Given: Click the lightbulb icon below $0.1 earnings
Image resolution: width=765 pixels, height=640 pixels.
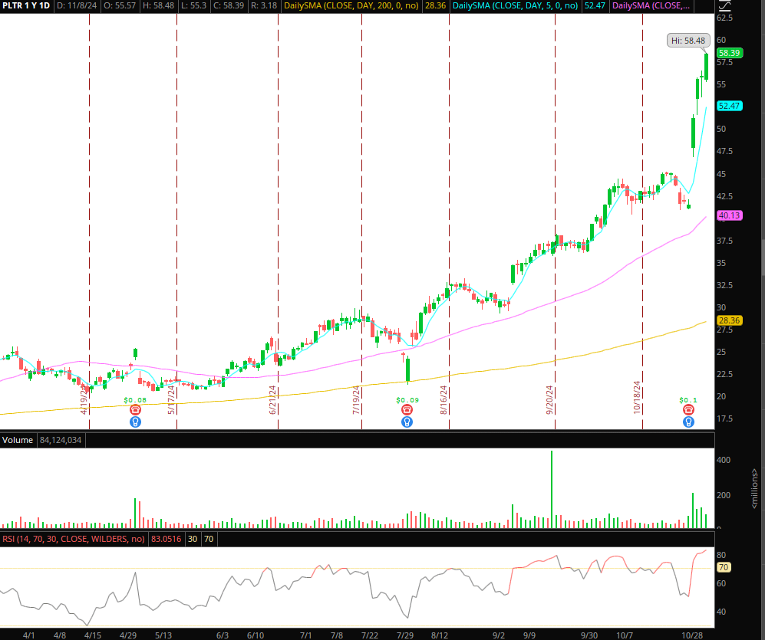Looking at the screenshot, I should point(688,422).
